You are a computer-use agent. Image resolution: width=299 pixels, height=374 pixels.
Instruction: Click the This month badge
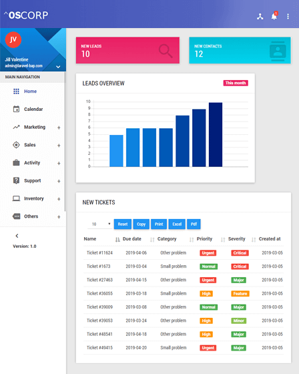pyautogui.click(x=236, y=83)
